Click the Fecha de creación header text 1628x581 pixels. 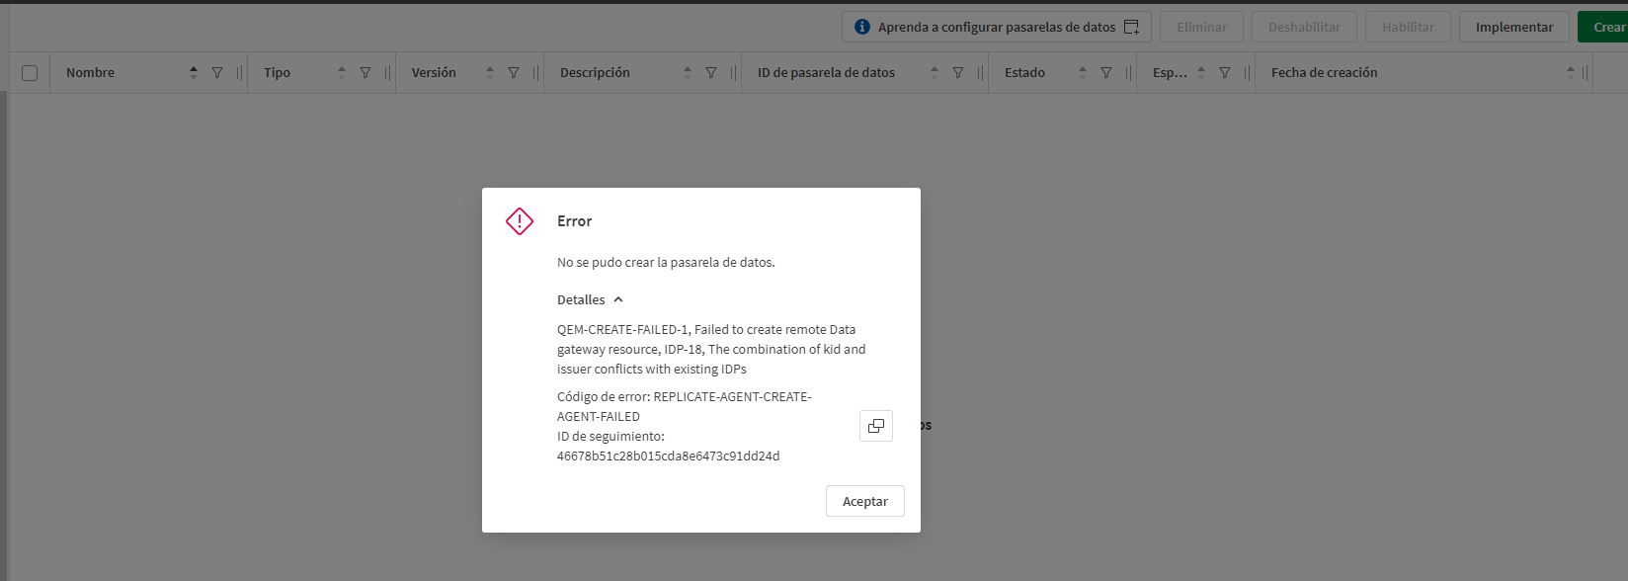click(x=1324, y=73)
